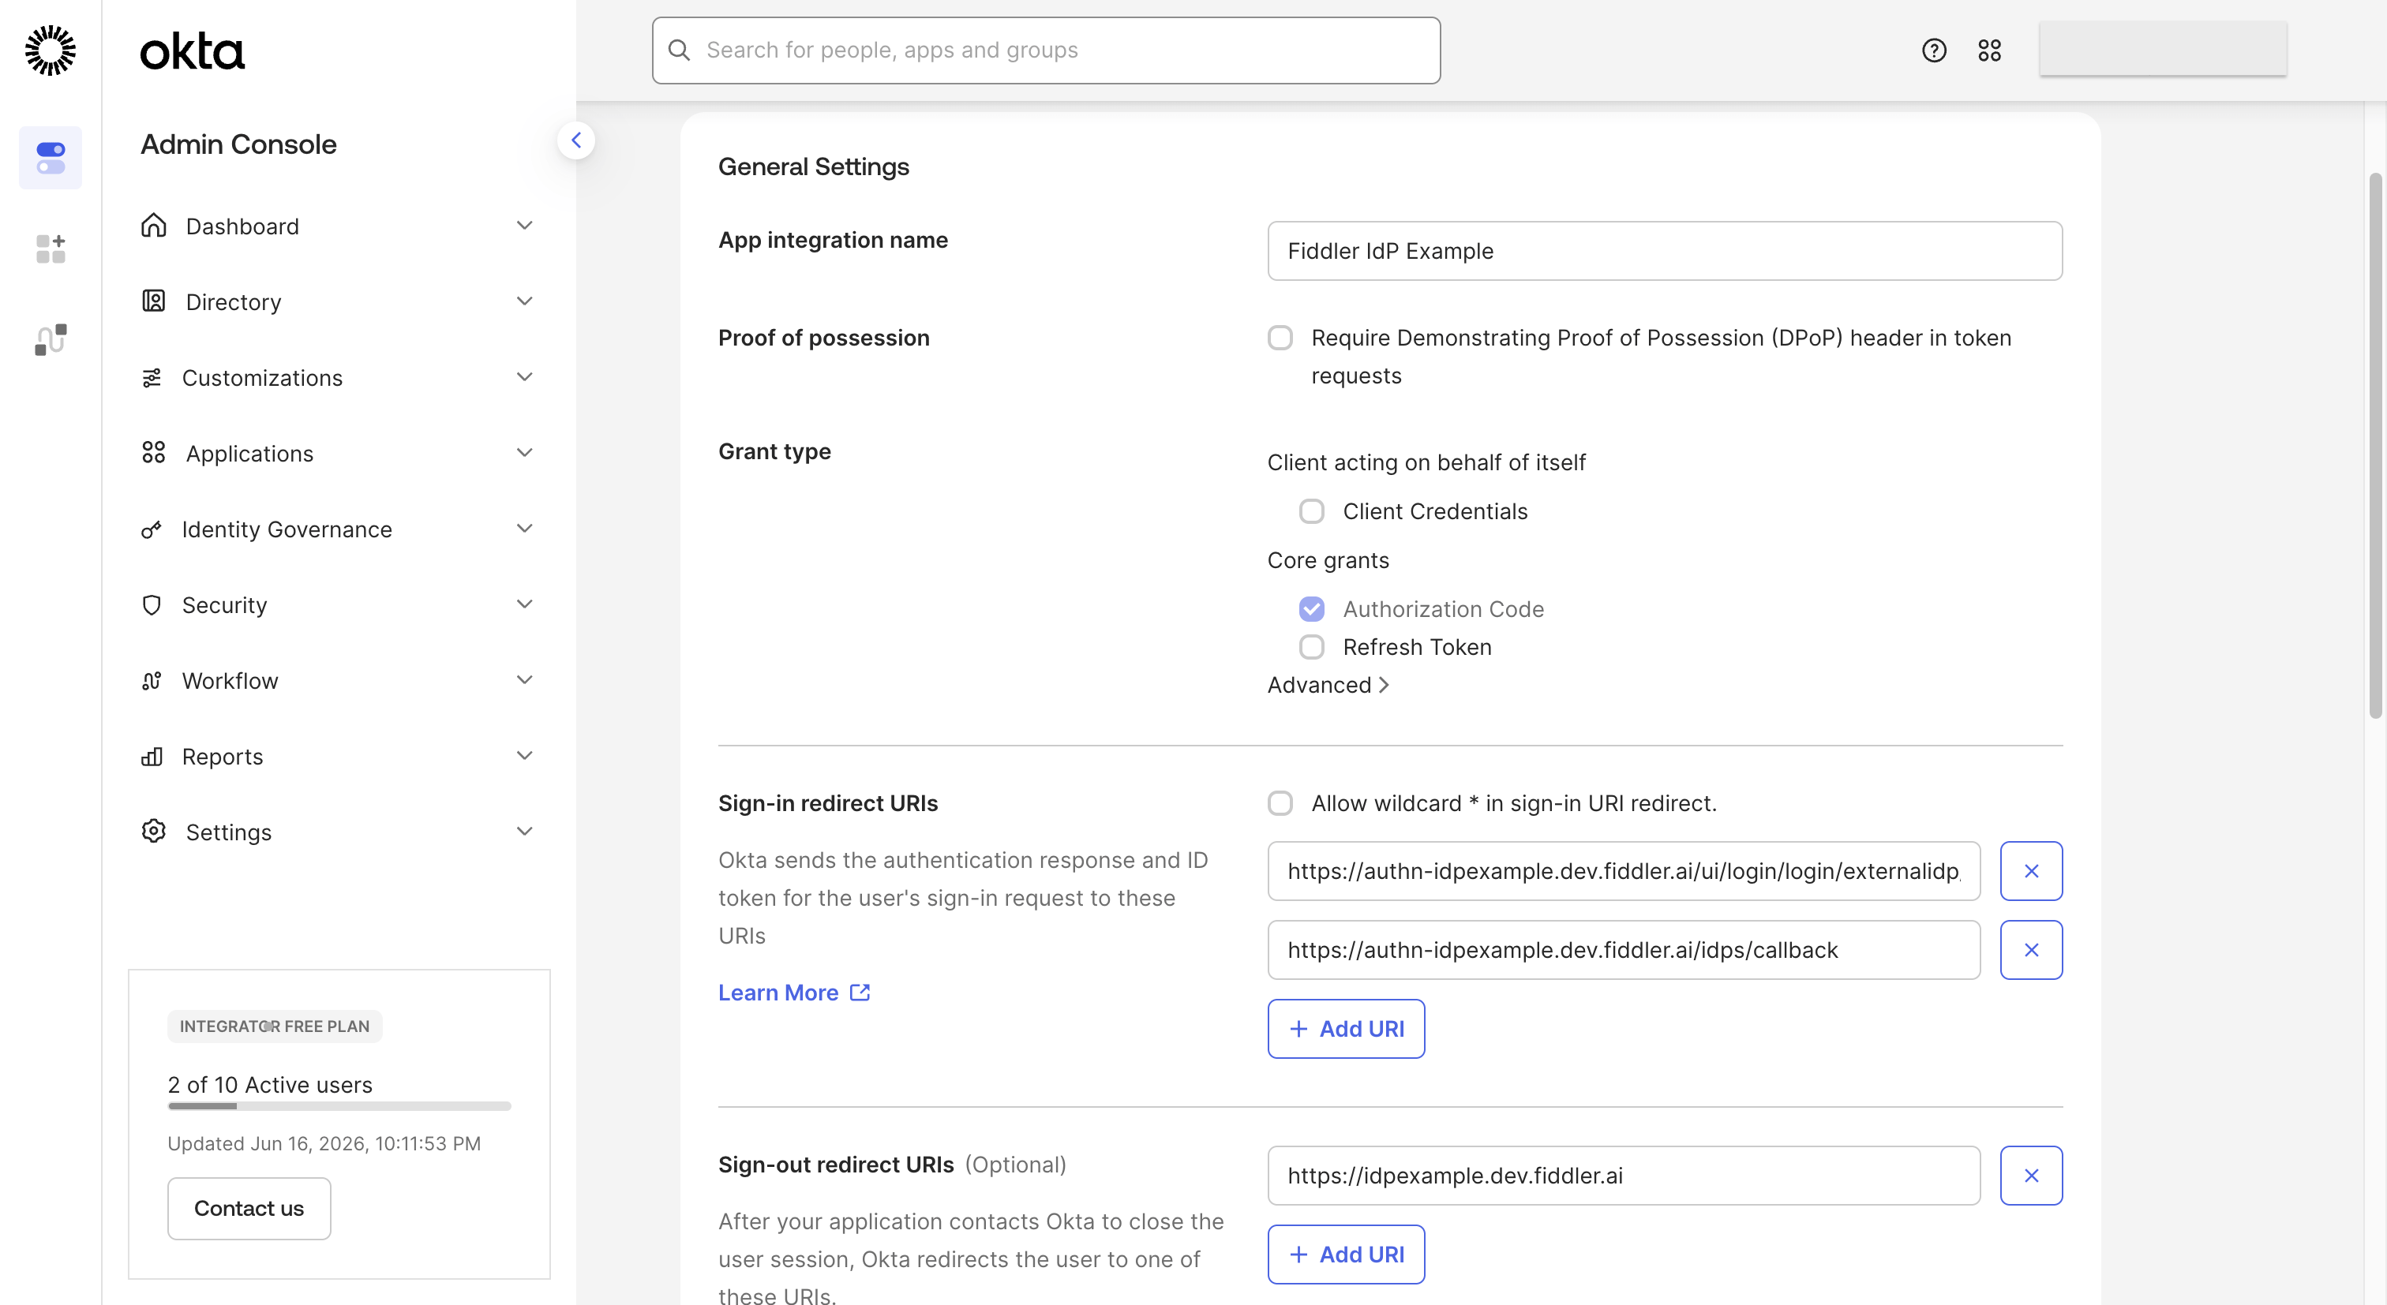Click the Integrator Free Plan badge
Screen dimensions: 2387x1305
[274, 1026]
